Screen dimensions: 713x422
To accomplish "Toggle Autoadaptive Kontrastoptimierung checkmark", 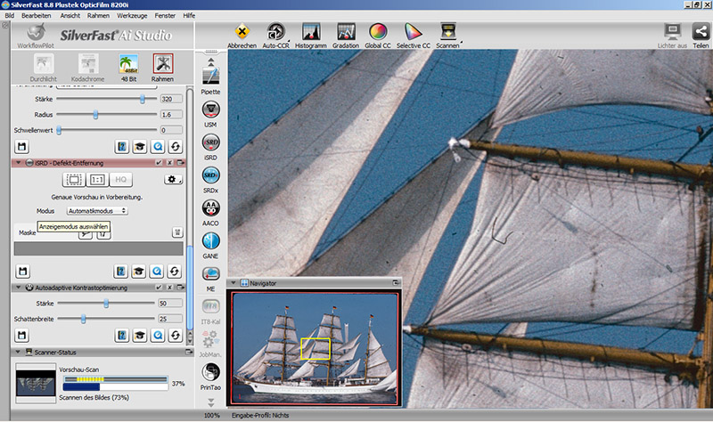I will point(159,288).
